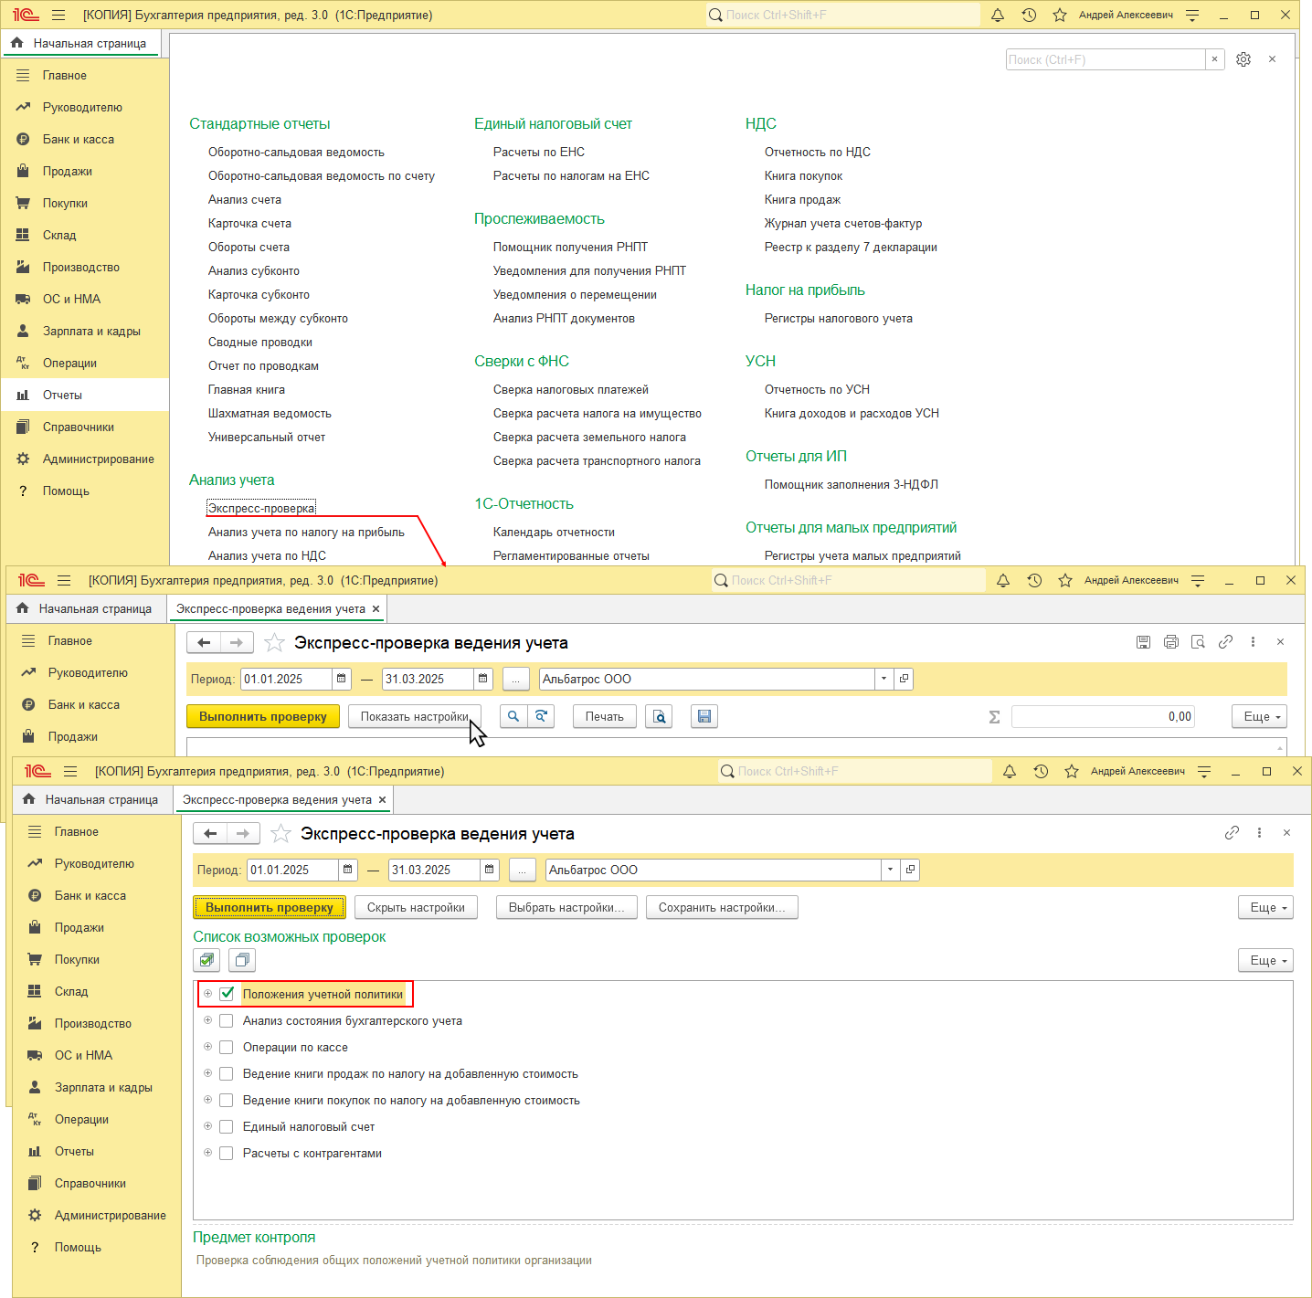Click the sum sigma icon in middle window
The width and height of the screenshot is (1312, 1298).
pyautogui.click(x=994, y=717)
